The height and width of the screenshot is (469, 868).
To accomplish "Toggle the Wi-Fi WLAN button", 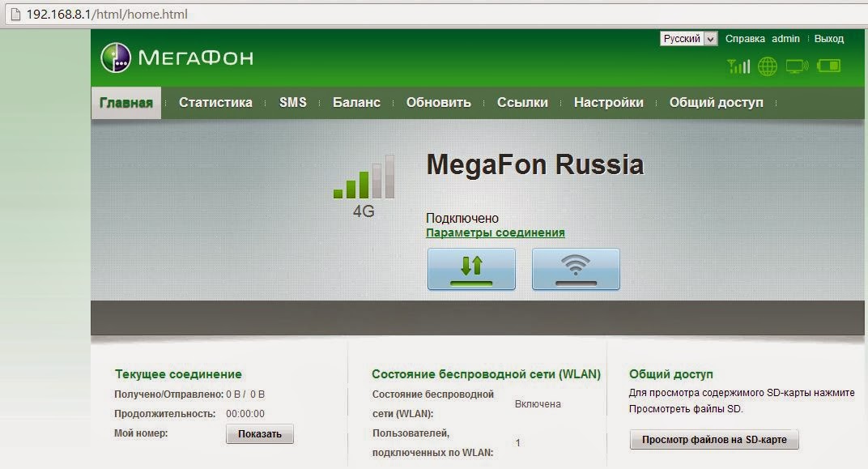I will (x=576, y=269).
